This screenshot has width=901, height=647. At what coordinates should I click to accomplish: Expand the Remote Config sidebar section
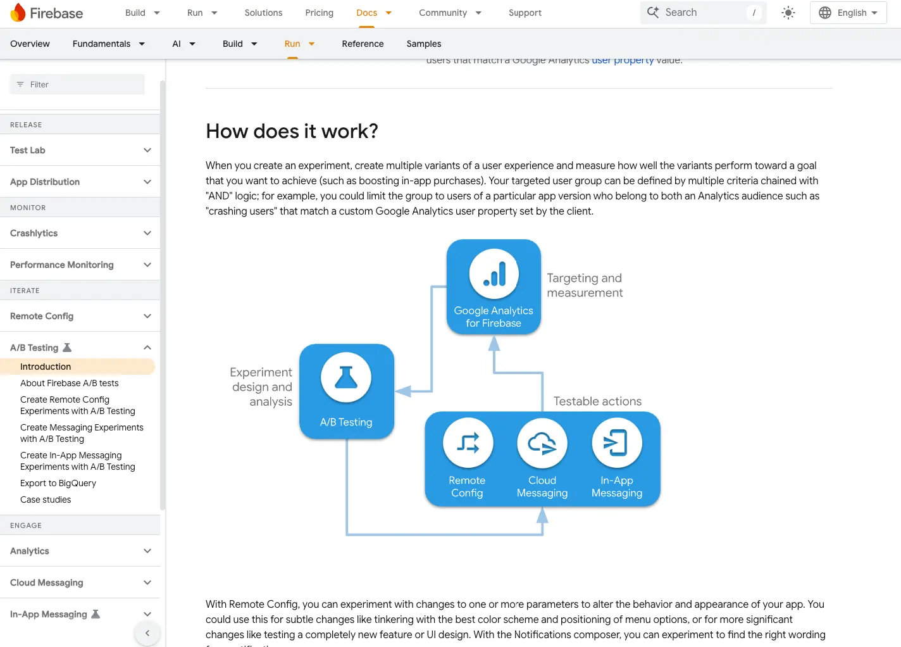[147, 316]
